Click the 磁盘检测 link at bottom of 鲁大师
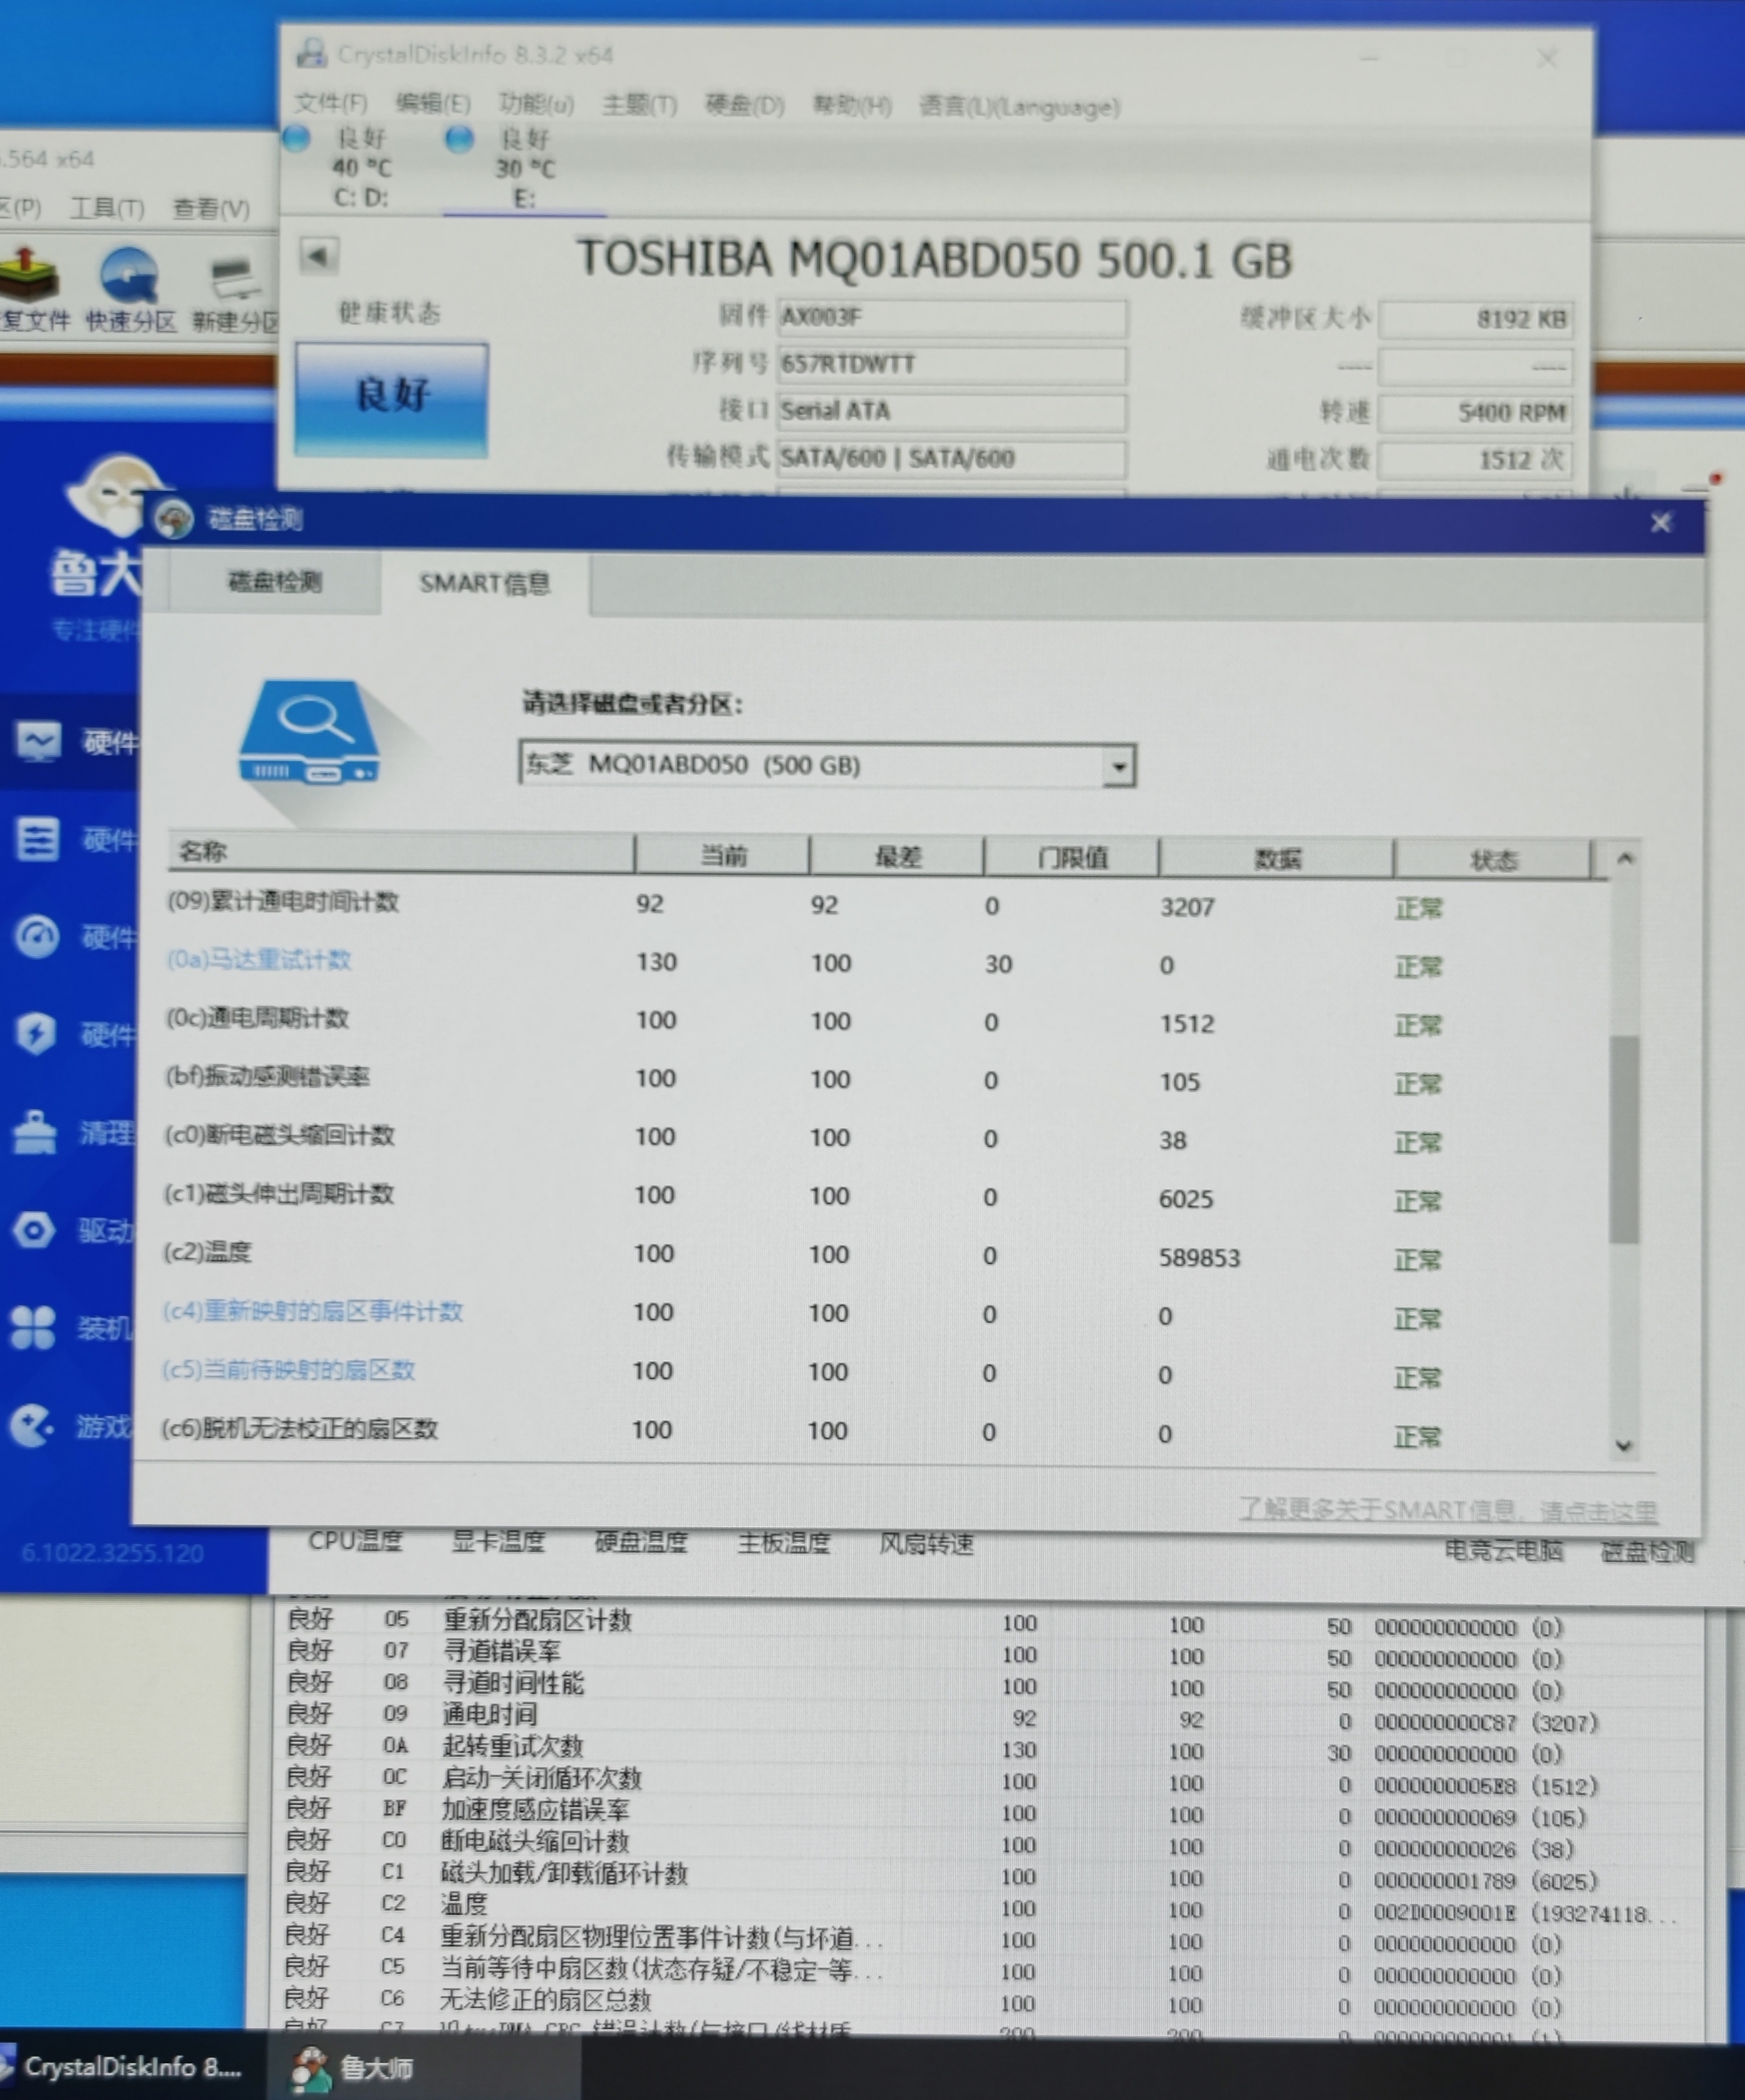Image resolution: width=1745 pixels, height=2100 pixels. point(1647,1552)
